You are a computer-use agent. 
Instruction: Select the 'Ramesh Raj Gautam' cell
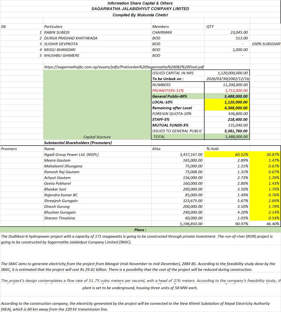pos(97,172)
